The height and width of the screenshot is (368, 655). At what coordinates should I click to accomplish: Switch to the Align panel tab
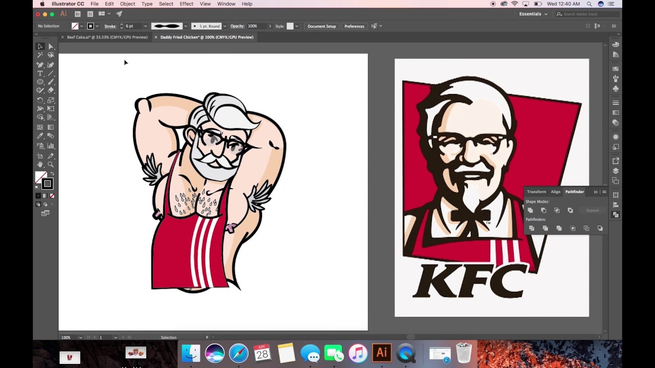point(555,192)
